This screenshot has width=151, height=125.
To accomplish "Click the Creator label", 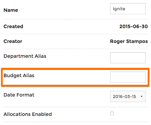I will tap(13, 41).
